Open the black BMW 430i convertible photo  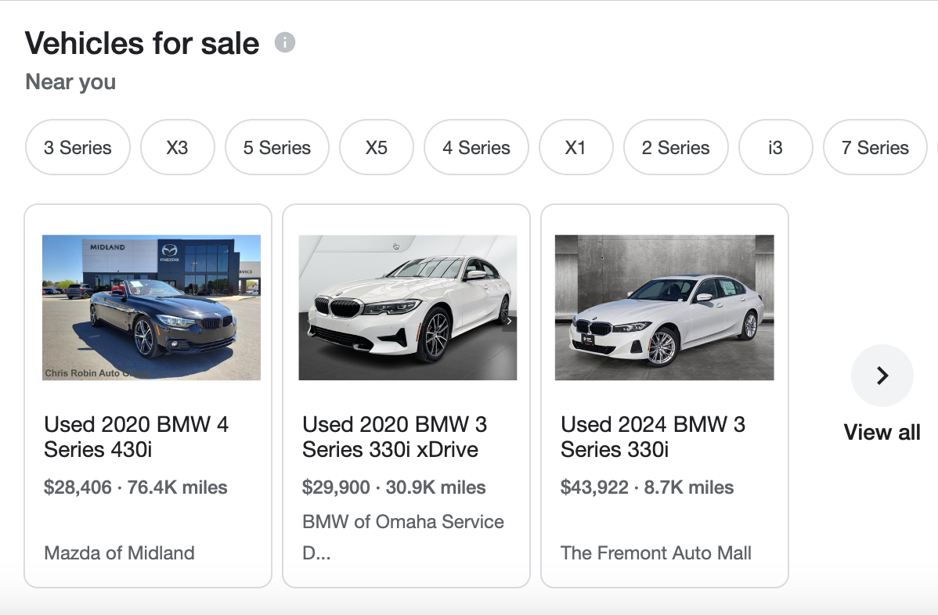tap(151, 307)
